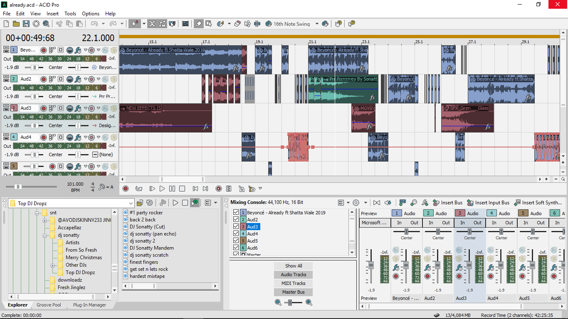Click the MIDI Tracks button
568x319 pixels.
(294, 283)
